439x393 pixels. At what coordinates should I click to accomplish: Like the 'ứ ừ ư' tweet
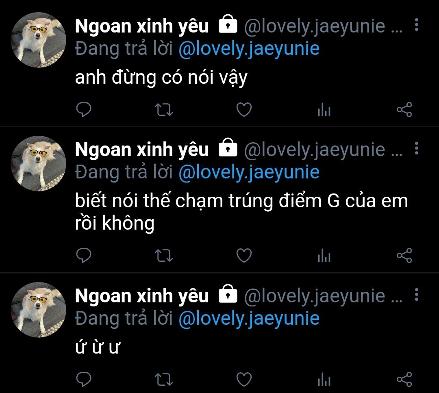tap(244, 380)
